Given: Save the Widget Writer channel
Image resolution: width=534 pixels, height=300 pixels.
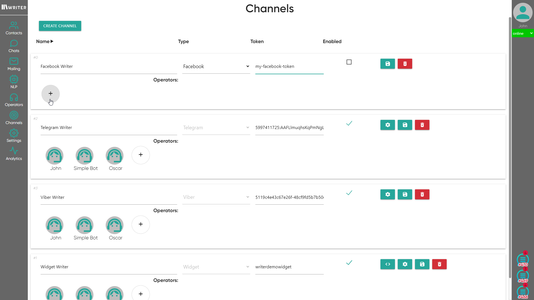Looking at the screenshot, I should click(422, 264).
